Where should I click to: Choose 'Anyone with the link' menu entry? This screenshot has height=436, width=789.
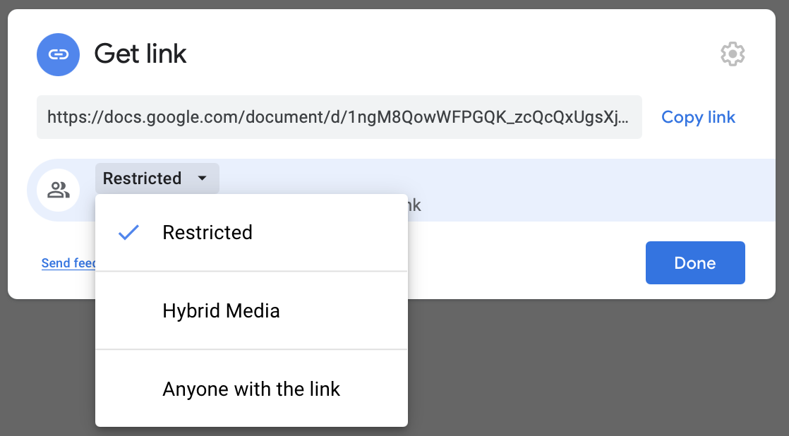tap(251, 389)
